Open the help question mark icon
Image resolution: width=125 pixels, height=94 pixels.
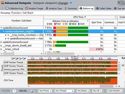pos(71,3)
